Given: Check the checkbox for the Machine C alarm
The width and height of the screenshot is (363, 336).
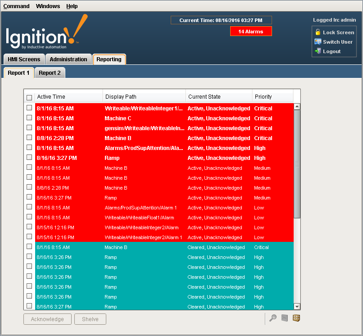Looking at the screenshot, I should click(x=29, y=118).
